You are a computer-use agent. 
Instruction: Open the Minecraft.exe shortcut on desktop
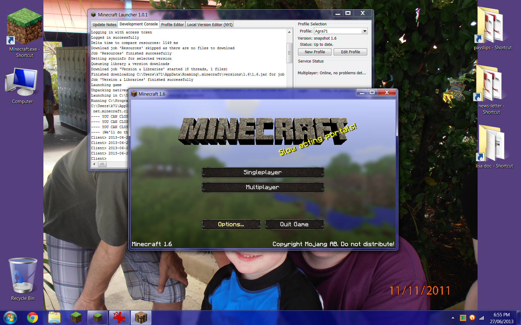pyautogui.click(x=24, y=32)
